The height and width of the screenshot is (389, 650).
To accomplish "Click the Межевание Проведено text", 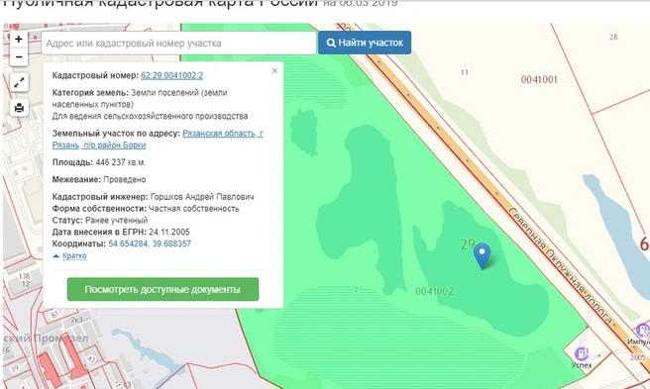I will [99, 180].
